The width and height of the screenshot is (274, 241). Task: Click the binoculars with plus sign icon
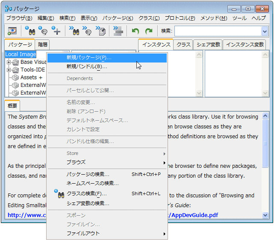click(56, 31)
